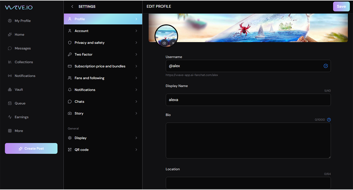Click the Create Post button
This screenshot has height=190, width=353.
click(x=31, y=148)
